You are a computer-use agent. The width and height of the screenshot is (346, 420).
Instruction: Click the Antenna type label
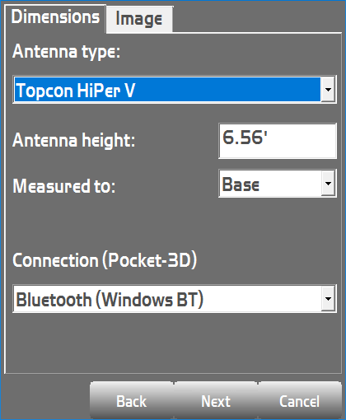[67, 52]
